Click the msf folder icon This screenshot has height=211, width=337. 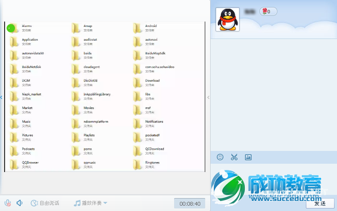(137, 110)
